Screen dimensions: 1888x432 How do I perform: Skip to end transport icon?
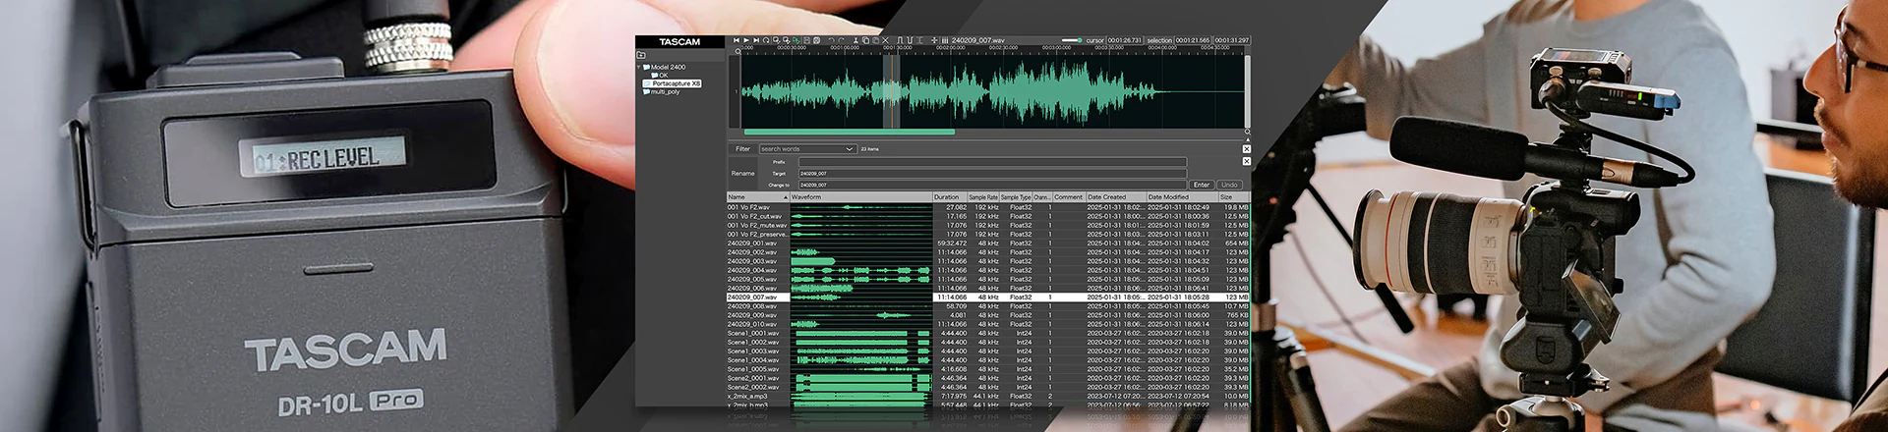tap(756, 40)
